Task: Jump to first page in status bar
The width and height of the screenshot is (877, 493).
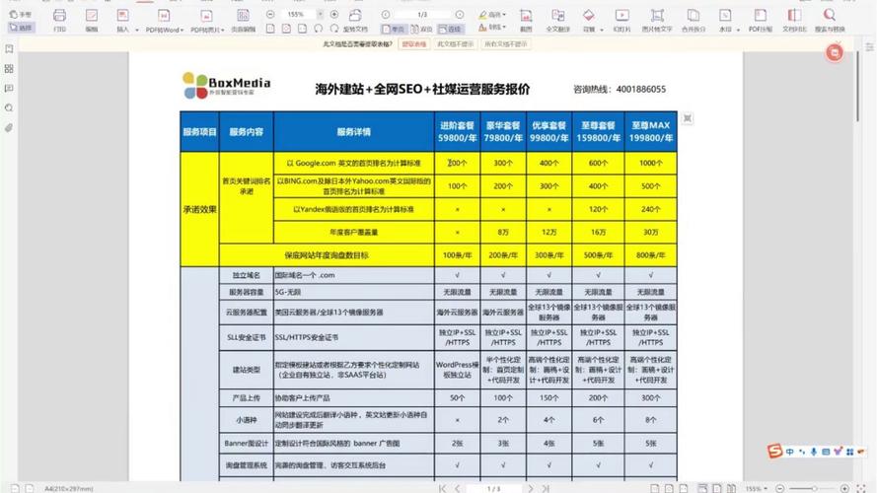Action: tap(442, 488)
